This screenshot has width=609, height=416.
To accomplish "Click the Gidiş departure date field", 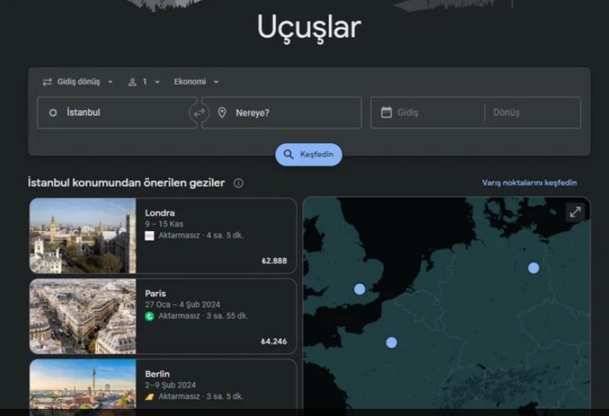I will [428, 113].
